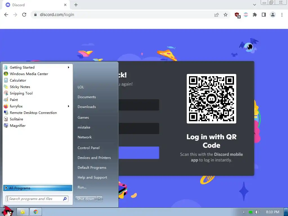Open mistake entry in Start menu
This screenshot has width=288, height=216.
click(84, 127)
